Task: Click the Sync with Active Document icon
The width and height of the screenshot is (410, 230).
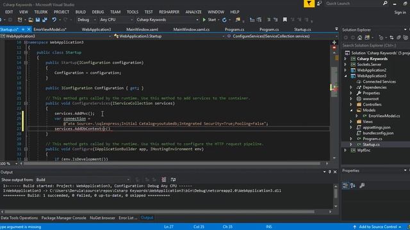Action: [x=391, y=38]
